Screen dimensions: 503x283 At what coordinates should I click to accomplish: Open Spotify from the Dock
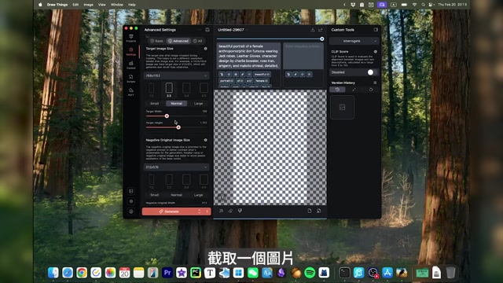[310, 273]
